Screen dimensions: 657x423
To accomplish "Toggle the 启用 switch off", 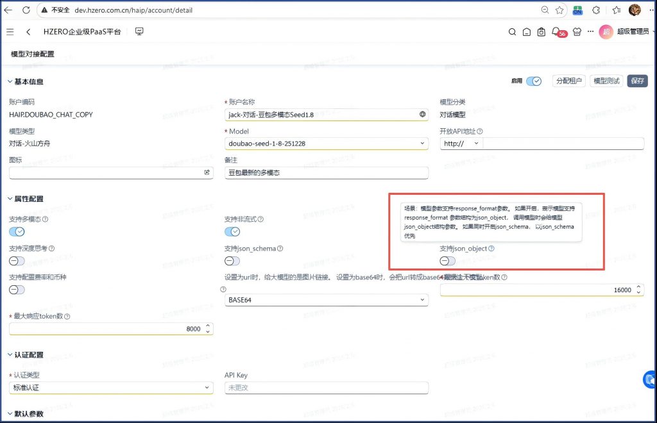I will tap(534, 81).
